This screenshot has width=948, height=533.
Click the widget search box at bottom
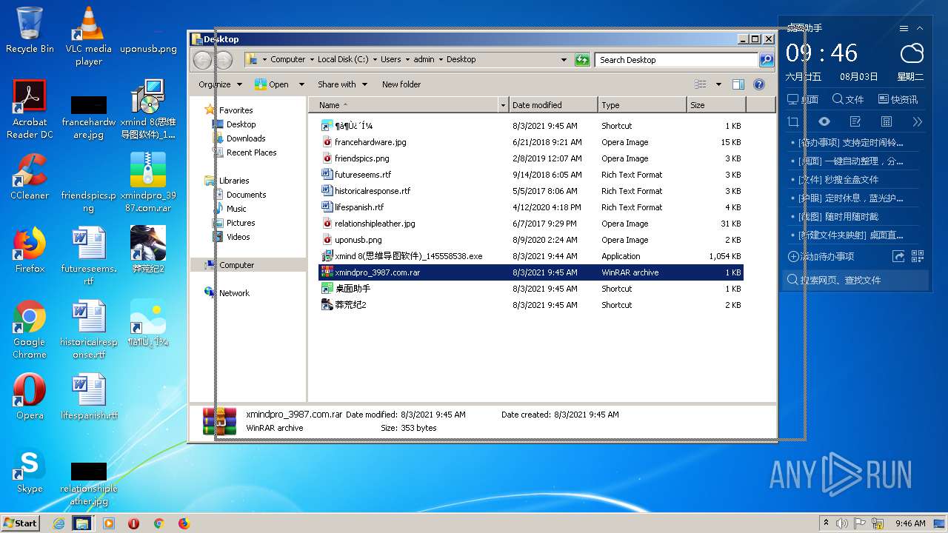pos(856,280)
